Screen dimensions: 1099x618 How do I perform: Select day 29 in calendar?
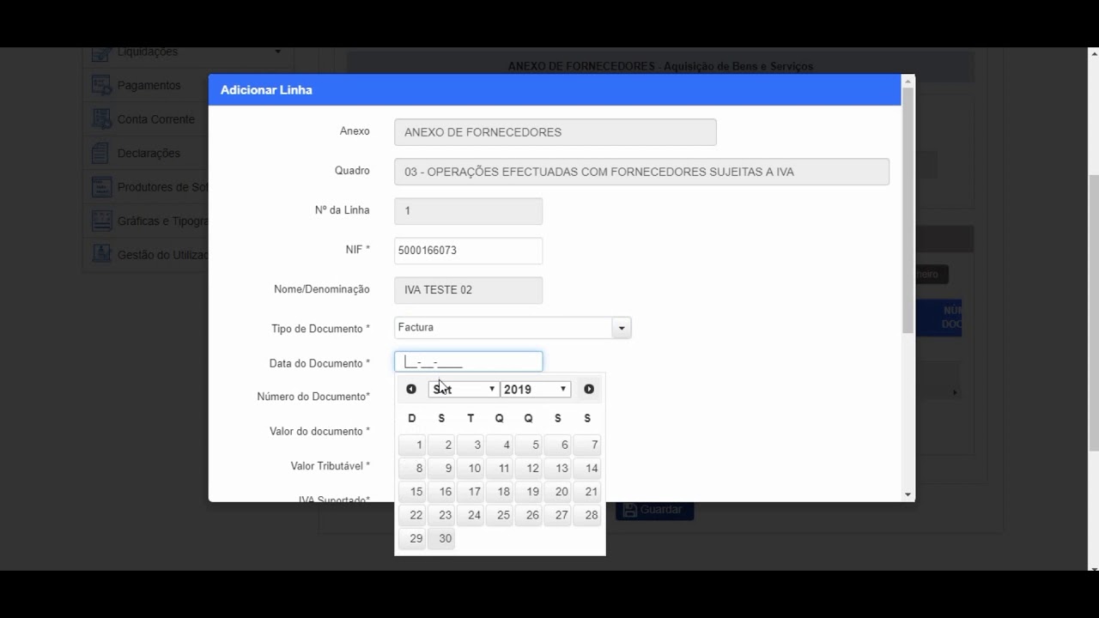pos(412,538)
